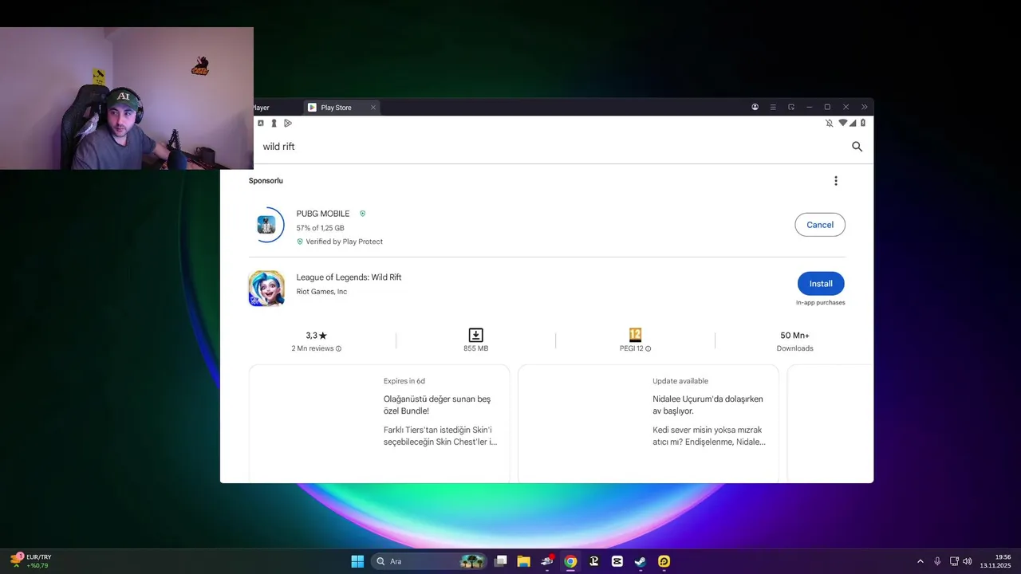Image resolution: width=1021 pixels, height=574 pixels.
Task: Click the microphone icon in system tray
Action: coord(937,561)
